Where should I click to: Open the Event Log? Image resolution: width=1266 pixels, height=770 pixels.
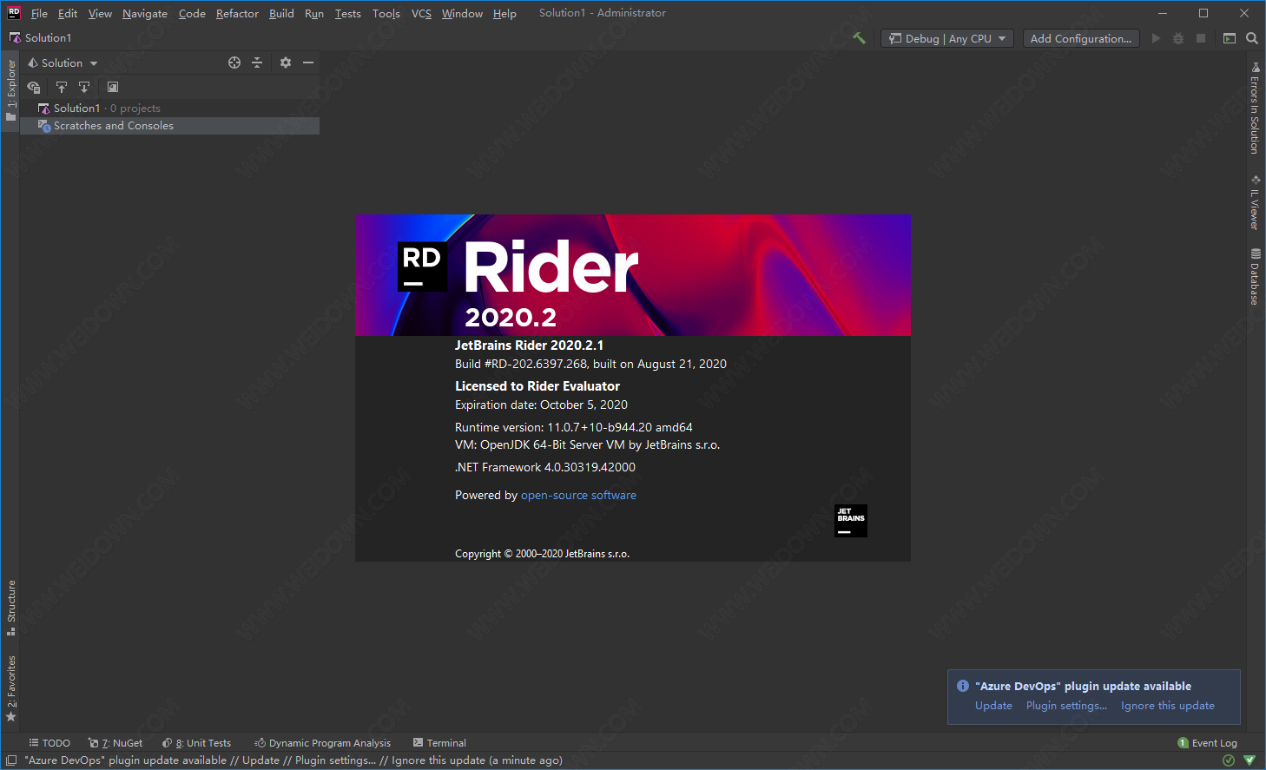point(1207,743)
